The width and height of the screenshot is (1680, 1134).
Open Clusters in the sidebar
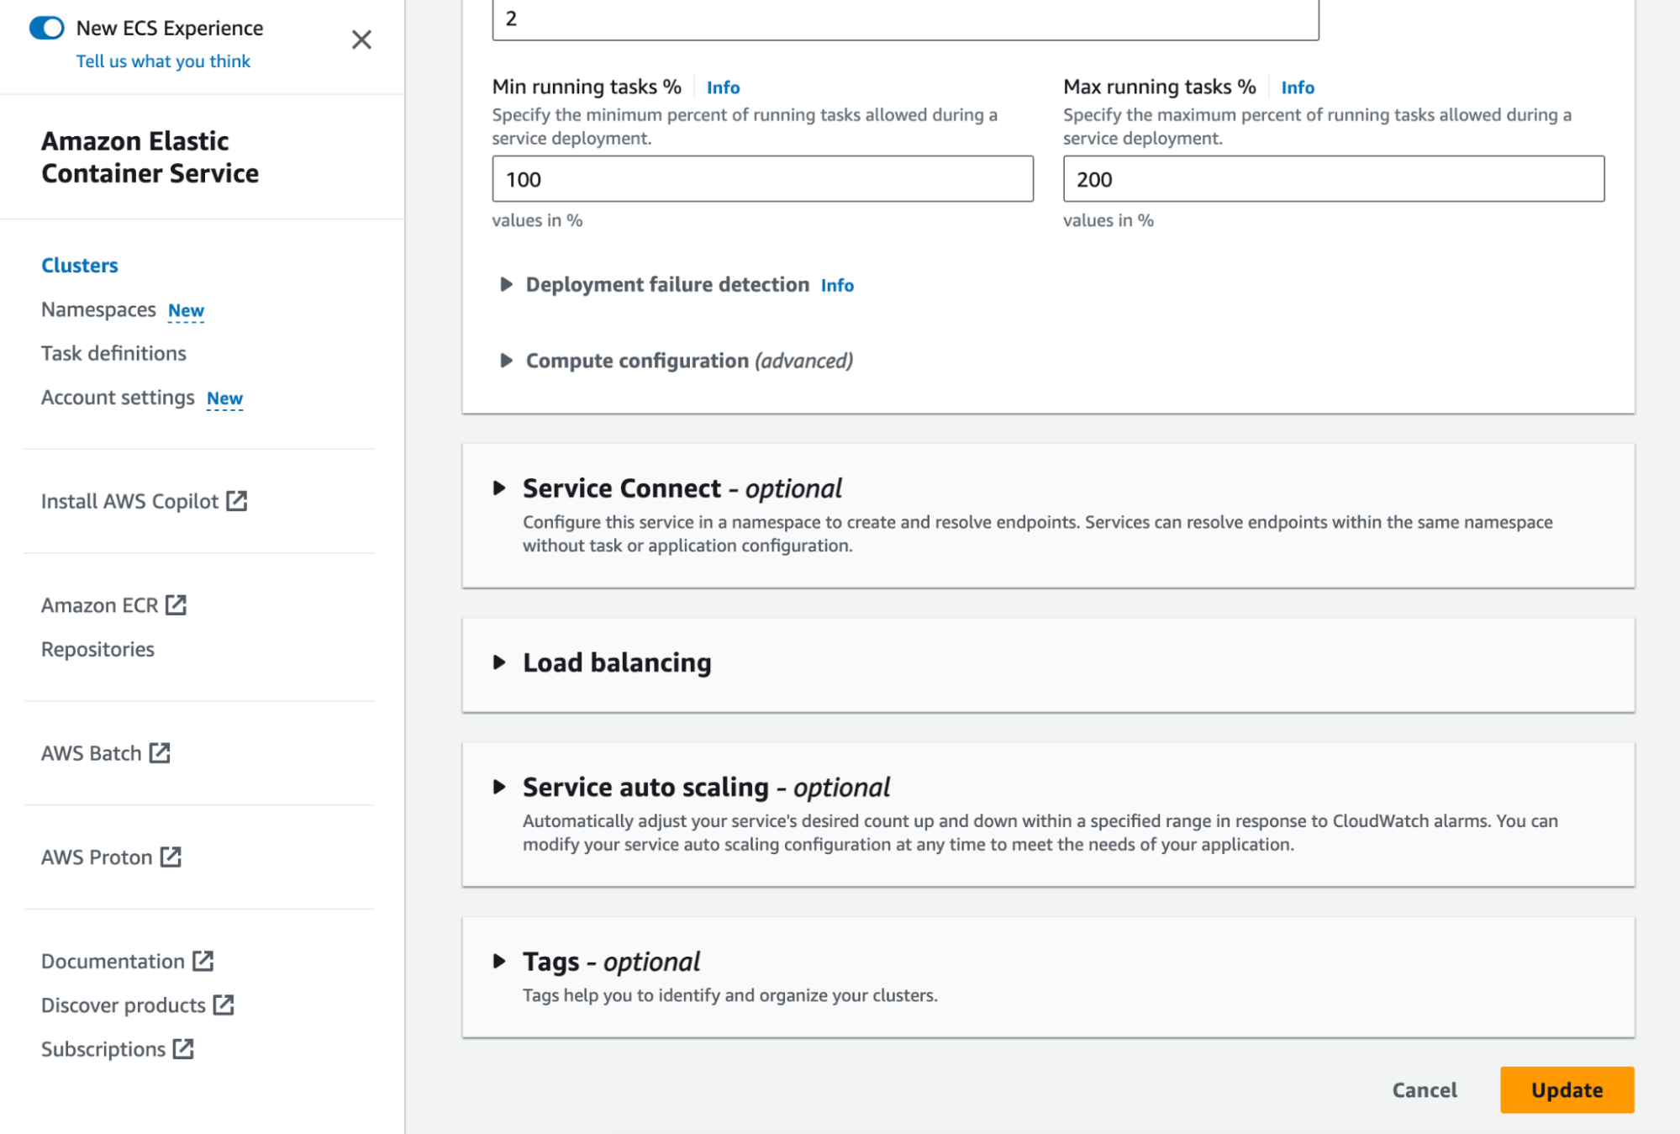coord(80,266)
